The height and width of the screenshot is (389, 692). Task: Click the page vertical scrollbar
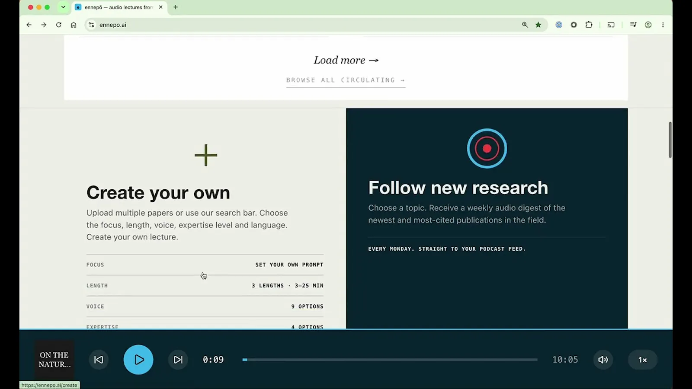click(x=670, y=140)
